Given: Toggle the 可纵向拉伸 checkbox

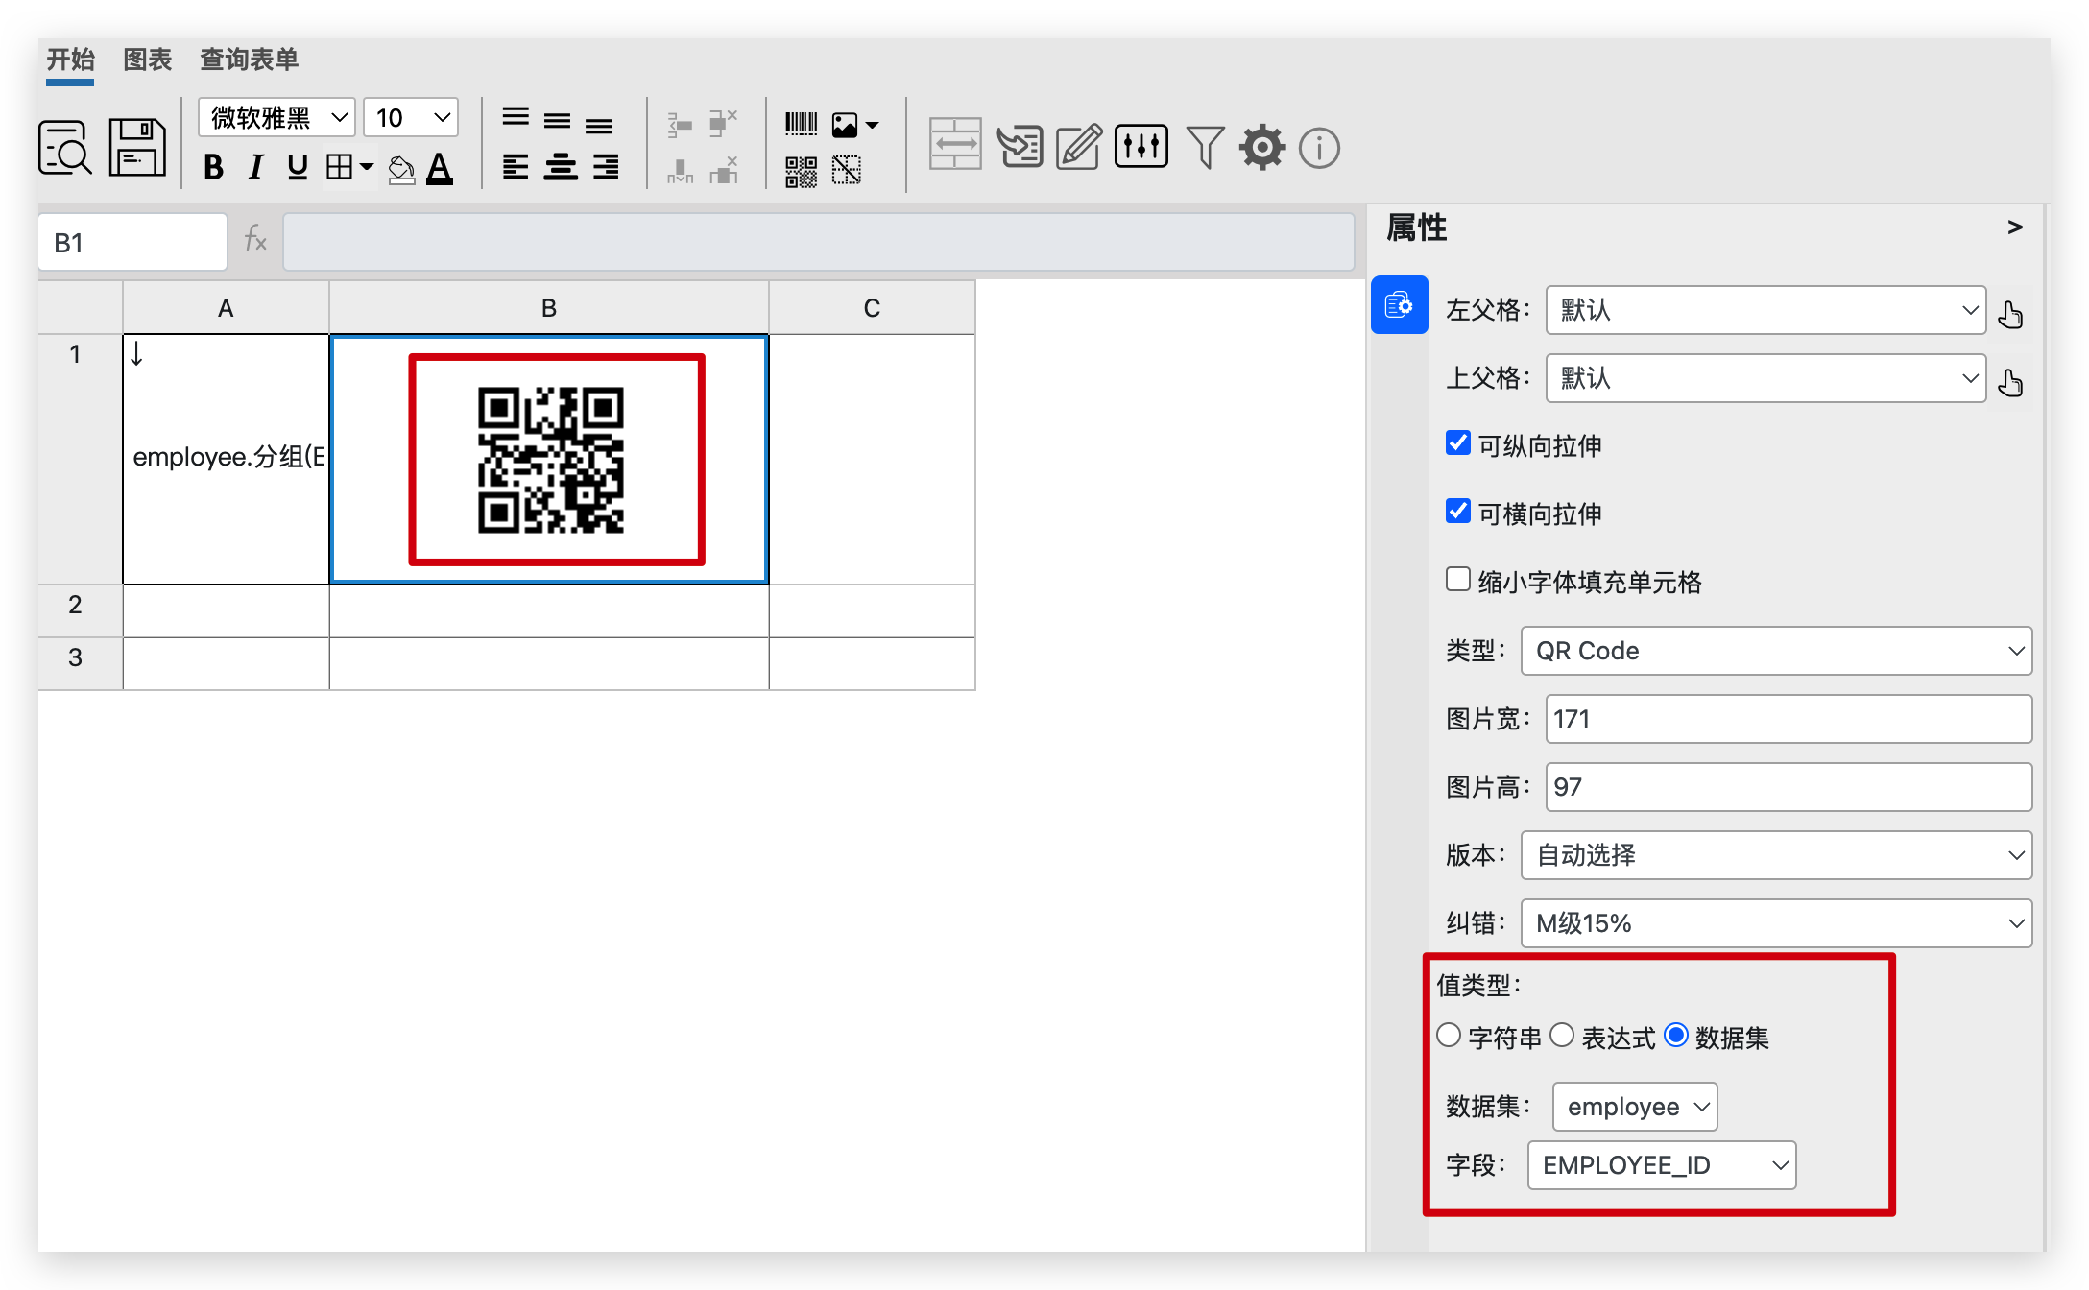Looking at the screenshot, I should 1458,442.
